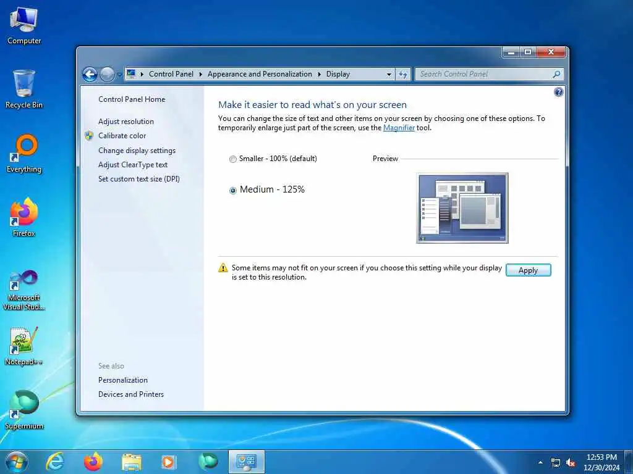Open Windows Media Player from taskbar
This screenshot has height=474, width=633.
coord(168,462)
